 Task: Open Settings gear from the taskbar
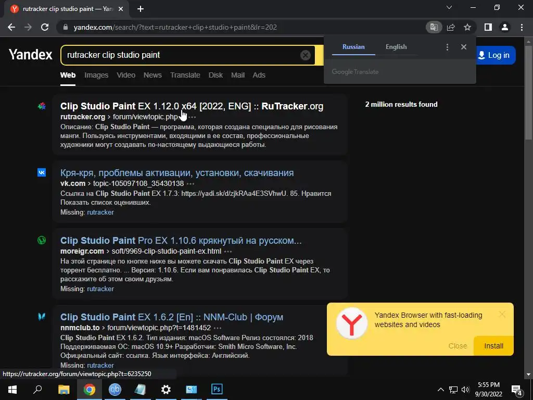(166, 389)
